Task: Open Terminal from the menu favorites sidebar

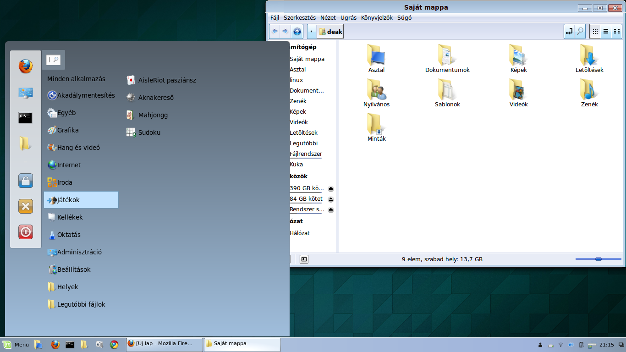Action: click(x=26, y=118)
